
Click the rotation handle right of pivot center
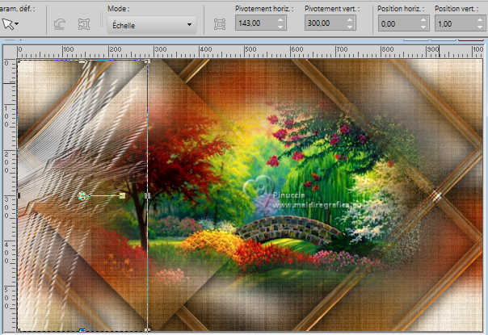point(122,195)
